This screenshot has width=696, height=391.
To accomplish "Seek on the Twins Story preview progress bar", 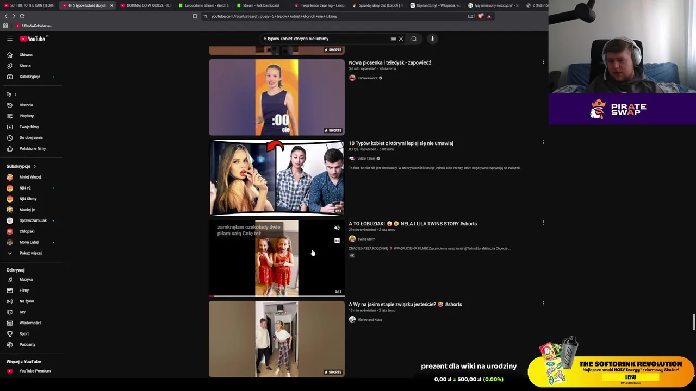I will (x=277, y=296).
